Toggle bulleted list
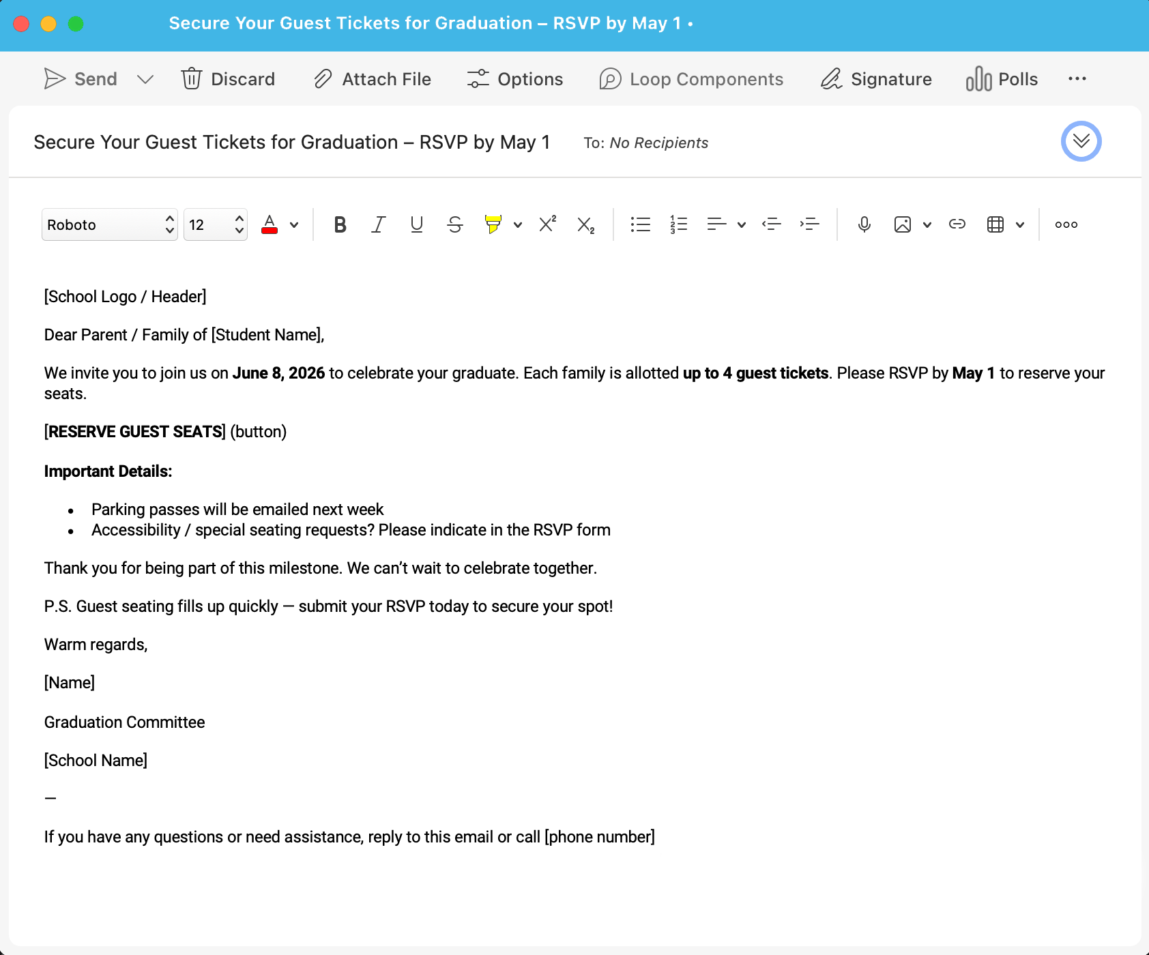The height and width of the screenshot is (955, 1149). point(640,224)
